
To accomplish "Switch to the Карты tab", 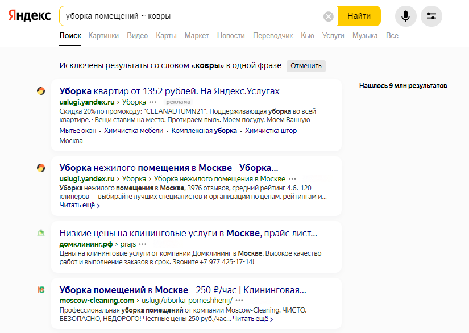I will point(167,36).
